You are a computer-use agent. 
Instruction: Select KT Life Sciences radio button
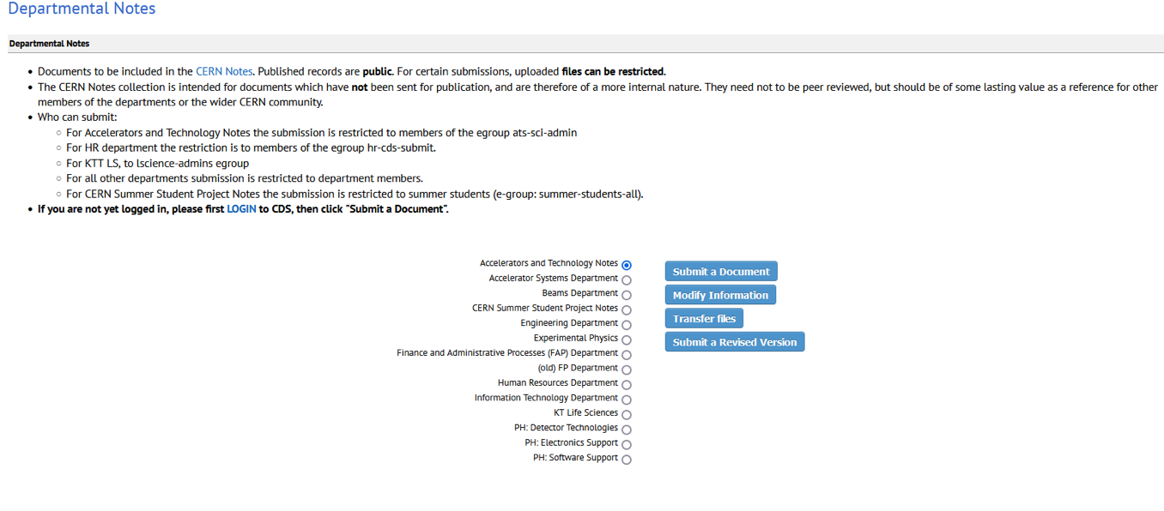click(627, 415)
